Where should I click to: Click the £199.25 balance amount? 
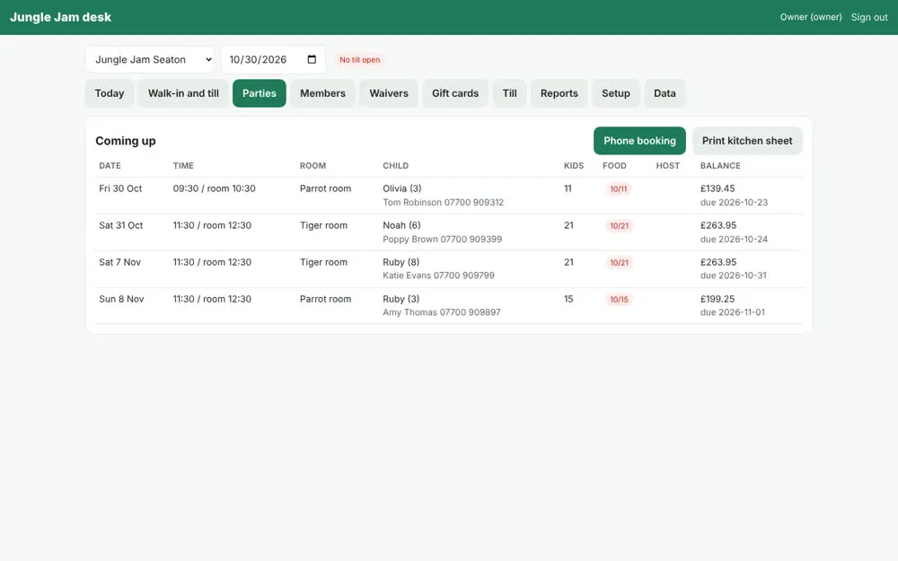[x=717, y=299]
